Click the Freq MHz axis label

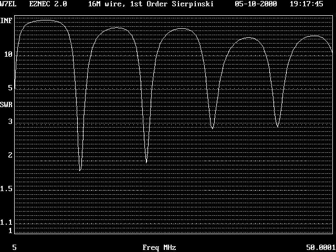pyautogui.click(x=159, y=248)
